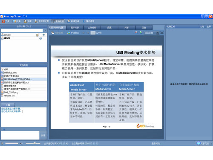Click the share document button with hand icon

(x=57, y=33)
